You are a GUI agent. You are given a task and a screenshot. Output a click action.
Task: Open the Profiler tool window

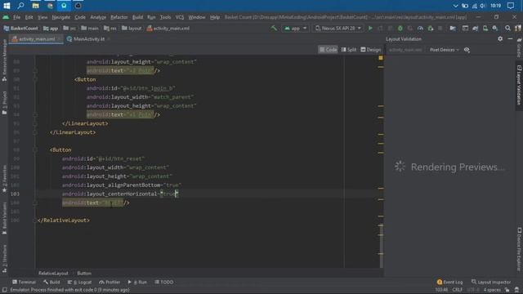coord(110,282)
